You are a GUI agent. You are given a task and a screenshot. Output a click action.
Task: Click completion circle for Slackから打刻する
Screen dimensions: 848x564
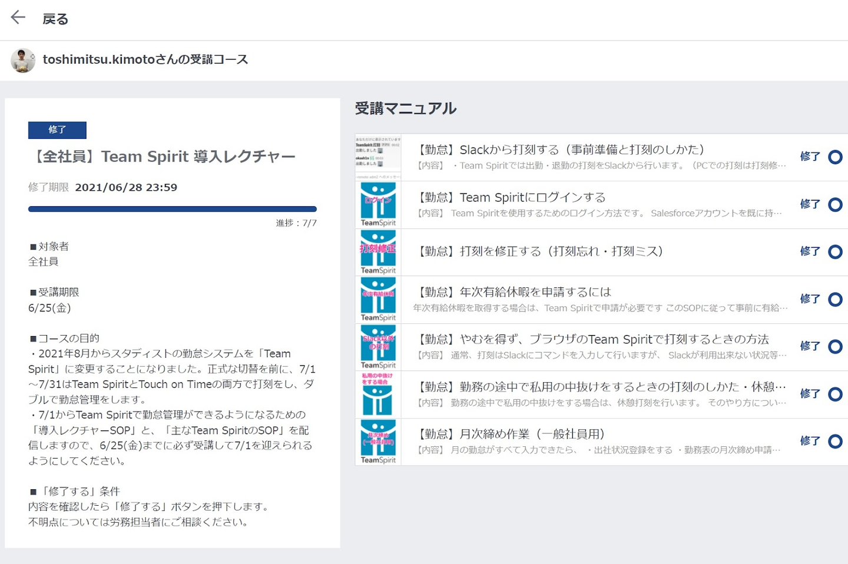click(x=835, y=157)
